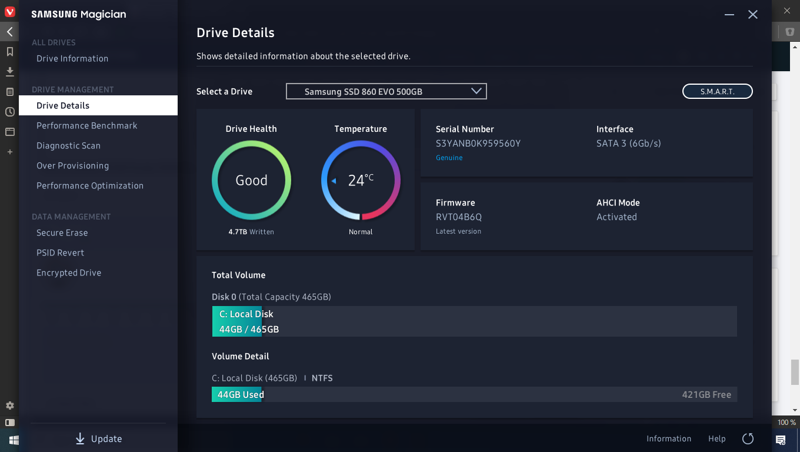
Task: Collapse the Vivaldi panel with the back chevron
Action: pyautogui.click(x=9, y=32)
